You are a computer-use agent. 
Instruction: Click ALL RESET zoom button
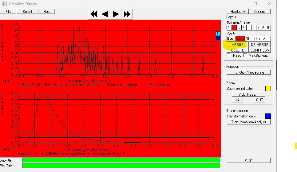[x=248, y=94]
